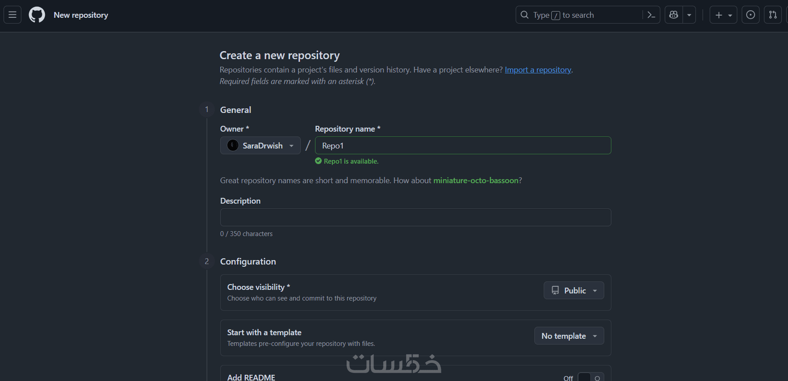Click the Description text field
The image size is (788, 381).
point(415,217)
